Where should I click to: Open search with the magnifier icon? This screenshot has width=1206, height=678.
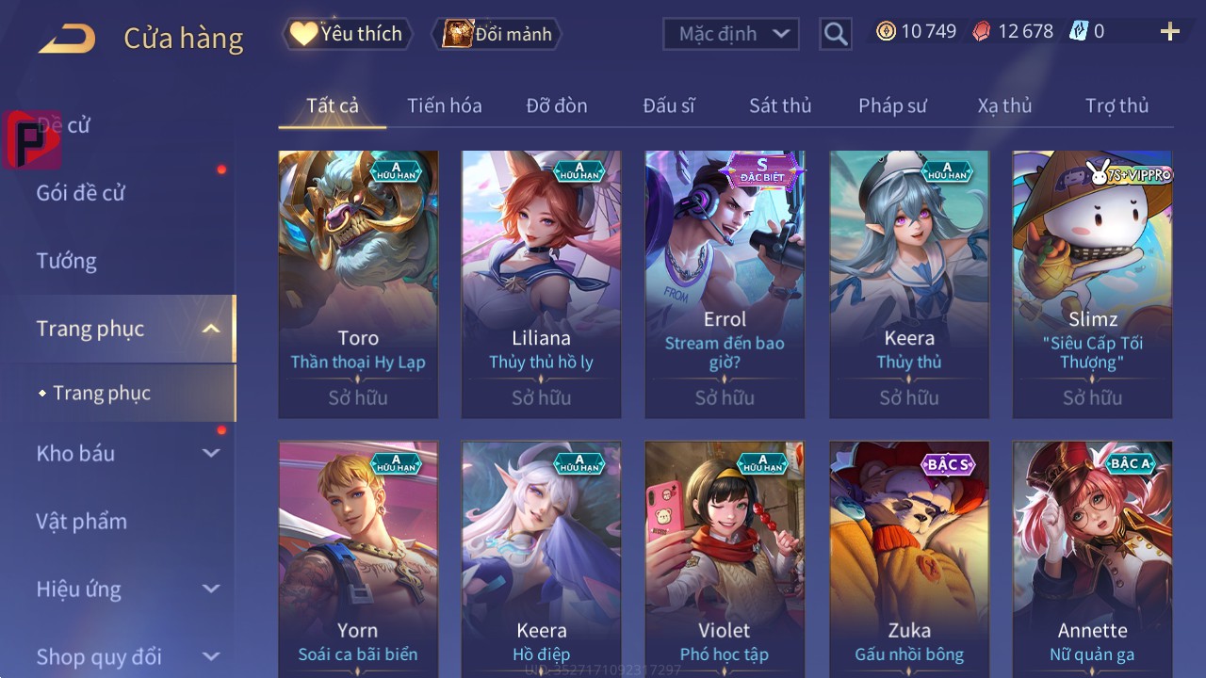[835, 34]
